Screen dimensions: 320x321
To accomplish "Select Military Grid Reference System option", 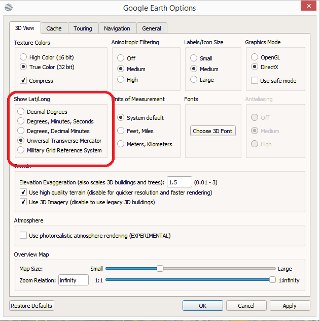I will [x=21, y=150].
